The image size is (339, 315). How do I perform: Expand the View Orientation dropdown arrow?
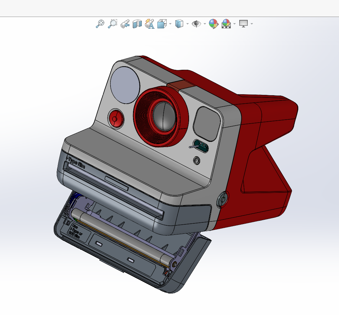click(170, 24)
